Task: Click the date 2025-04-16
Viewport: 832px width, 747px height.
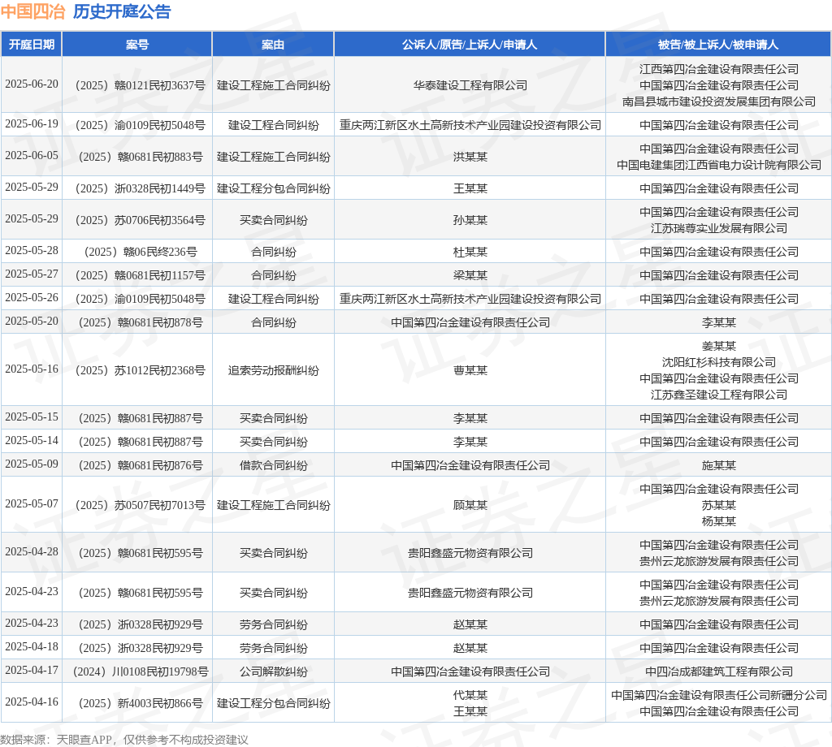Action: 32,702
